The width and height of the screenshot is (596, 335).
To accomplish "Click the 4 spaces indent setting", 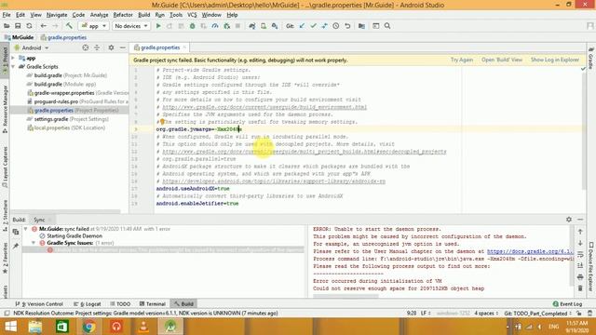I will [x=486, y=314].
